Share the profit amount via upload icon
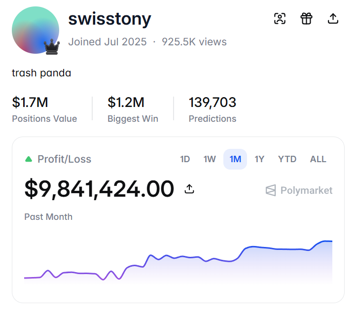The width and height of the screenshot is (356, 314). click(x=189, y=189)
